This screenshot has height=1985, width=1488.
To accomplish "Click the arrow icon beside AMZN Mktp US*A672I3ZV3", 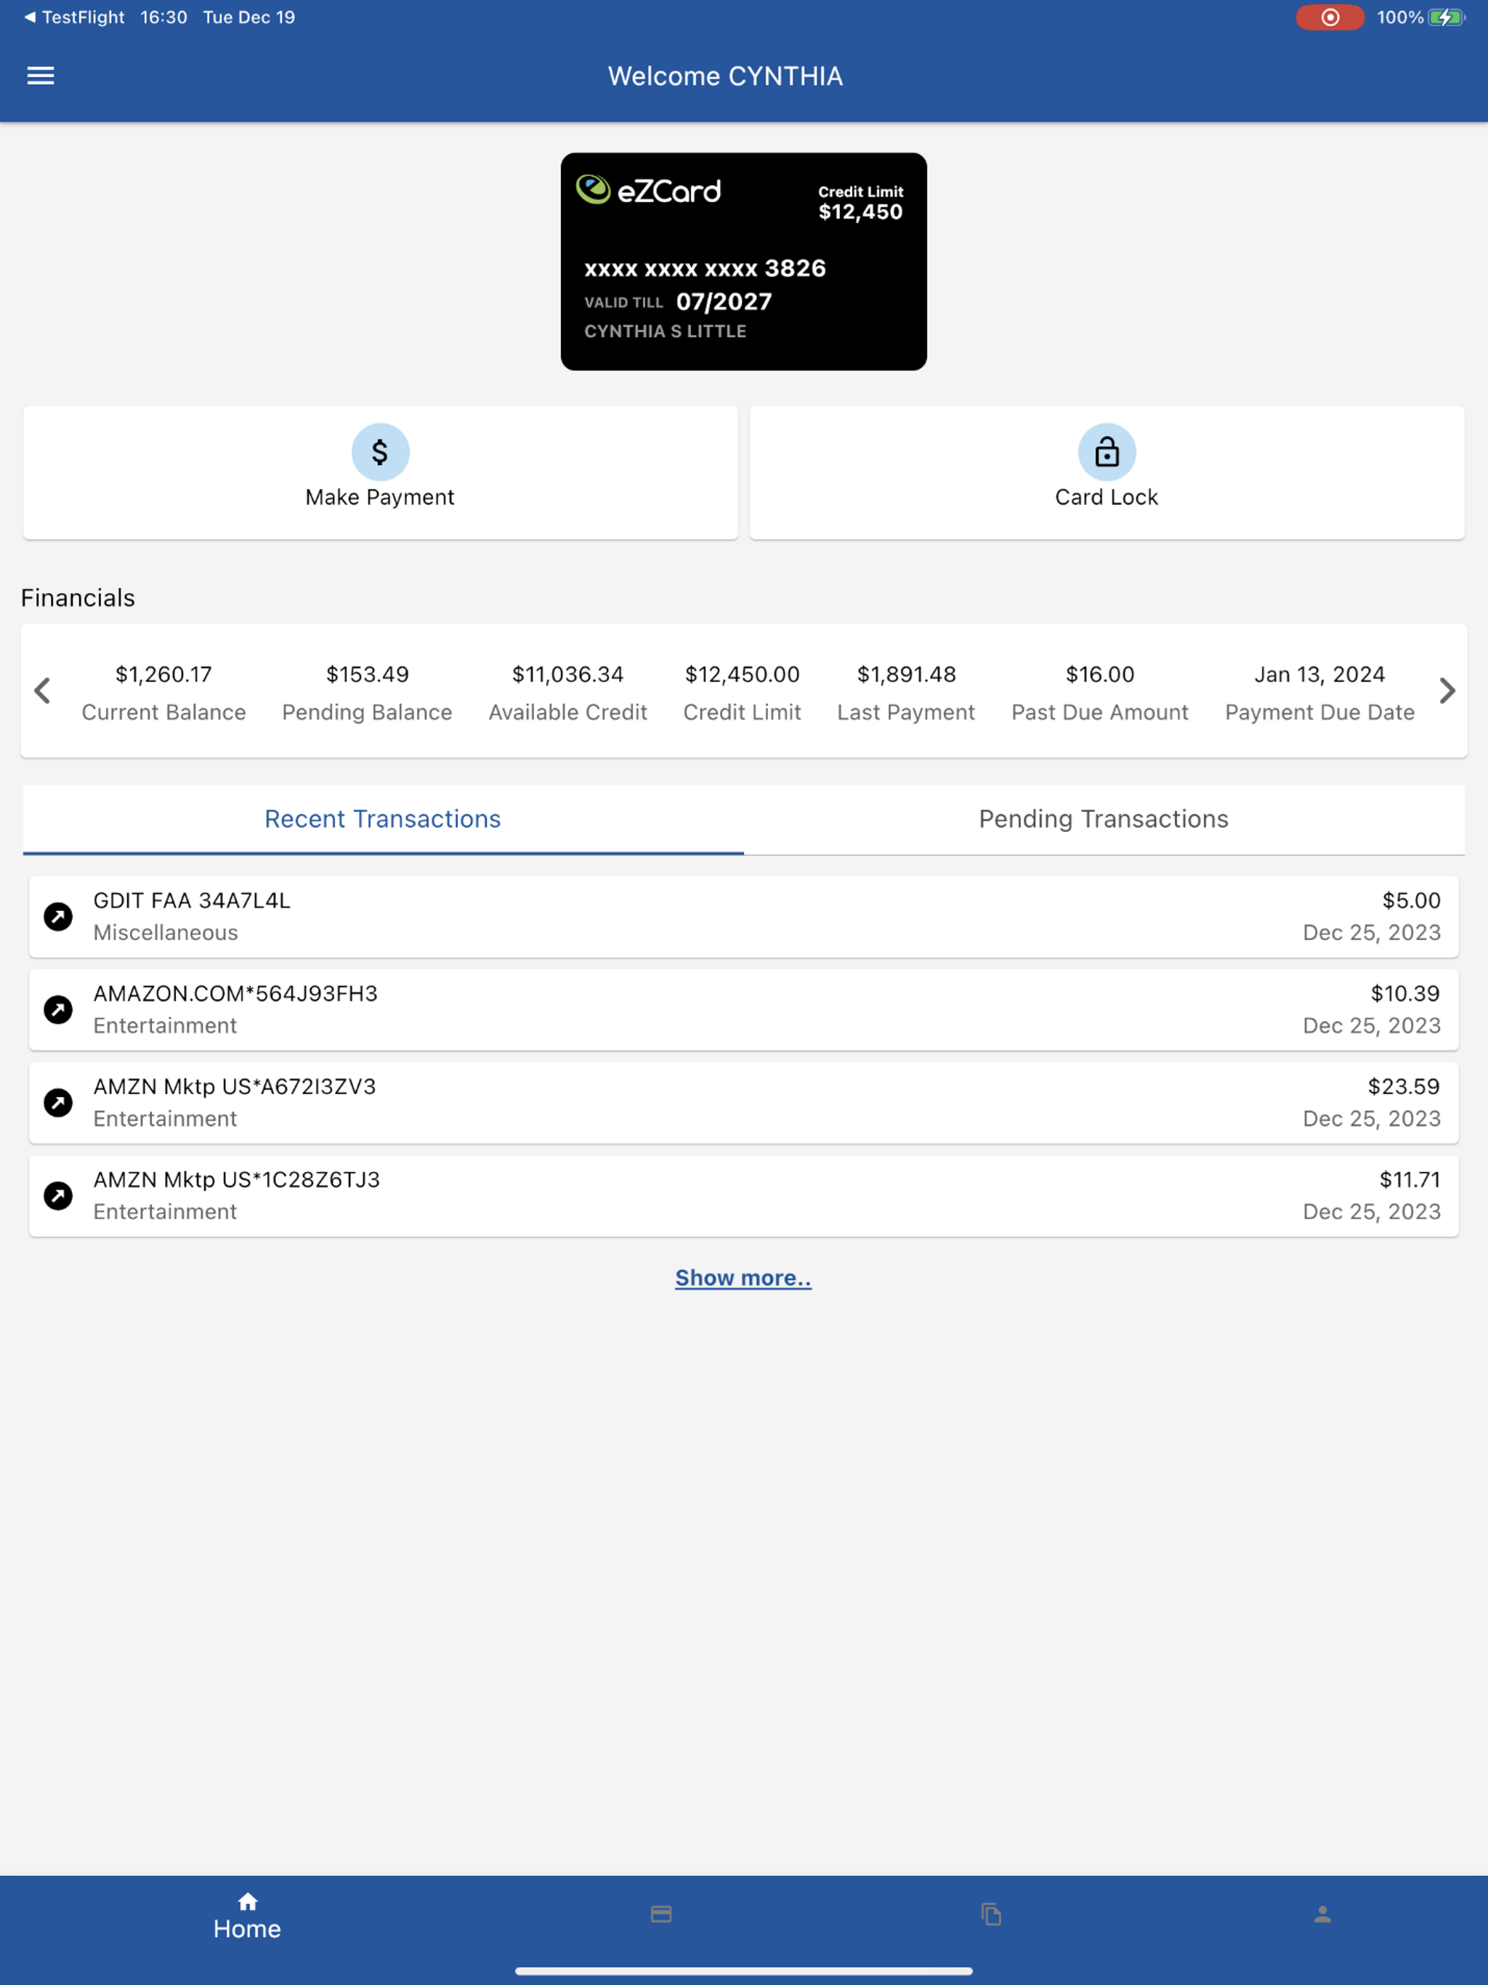I will pos(58,1102).
